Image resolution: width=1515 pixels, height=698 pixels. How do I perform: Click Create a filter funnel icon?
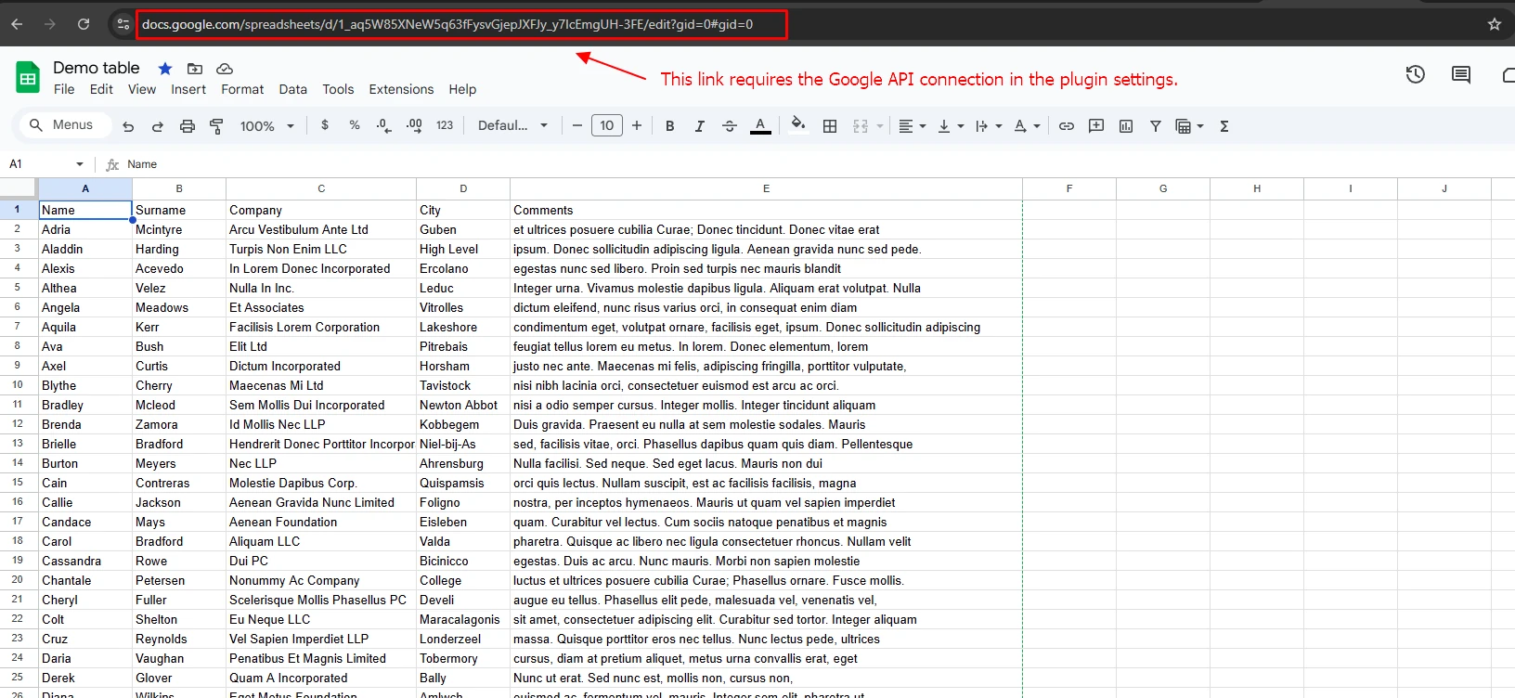[x=1156, y=126]
